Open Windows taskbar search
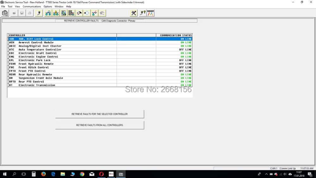 tap(14, 174)
